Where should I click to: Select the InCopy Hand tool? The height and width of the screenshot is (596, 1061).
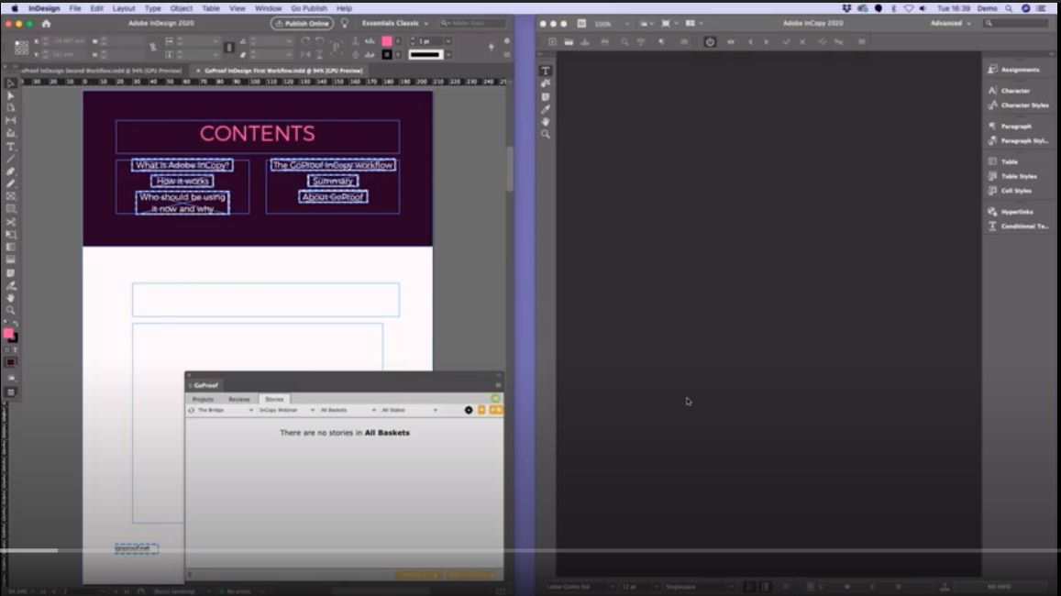pos(546,122)
